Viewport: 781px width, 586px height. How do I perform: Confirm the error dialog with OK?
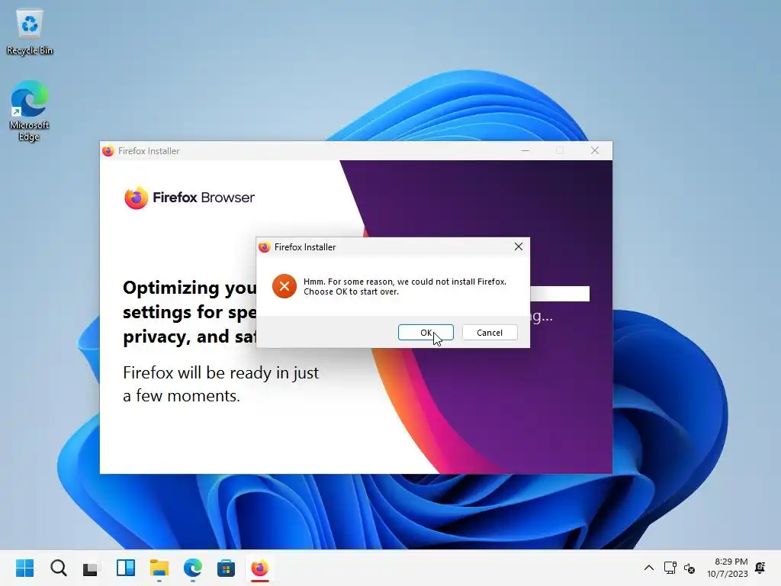point(426,333)
